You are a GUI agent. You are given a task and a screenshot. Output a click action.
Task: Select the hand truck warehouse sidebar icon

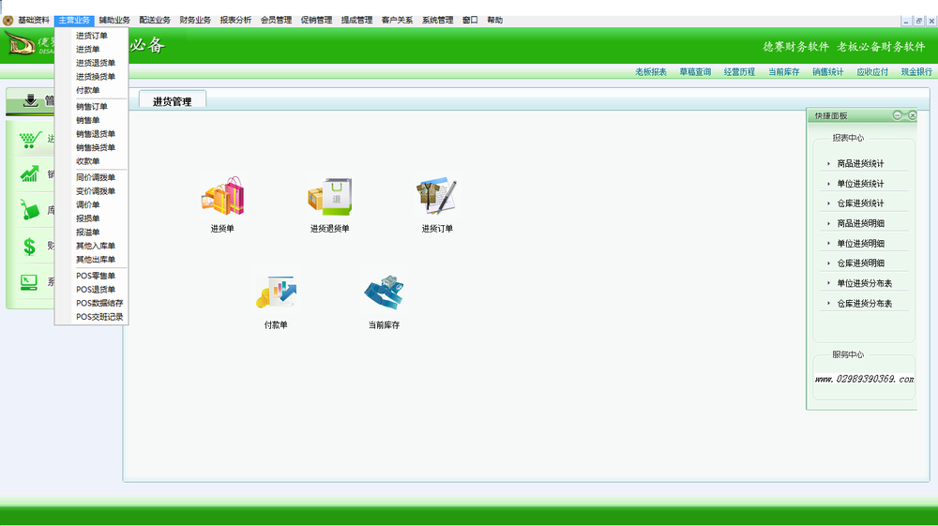(x=29, y=210)
